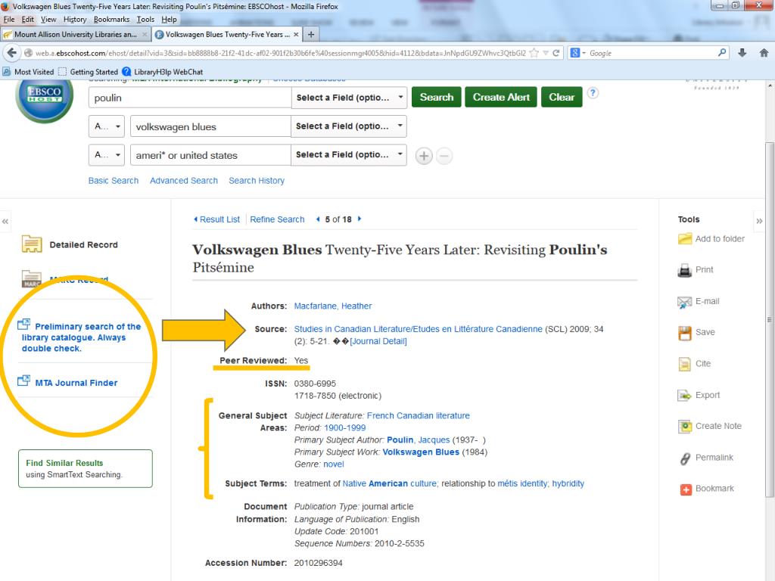This screenshot has height=581, width=775.
Task: Return to Result List
Action: click(x=216, y=219)
